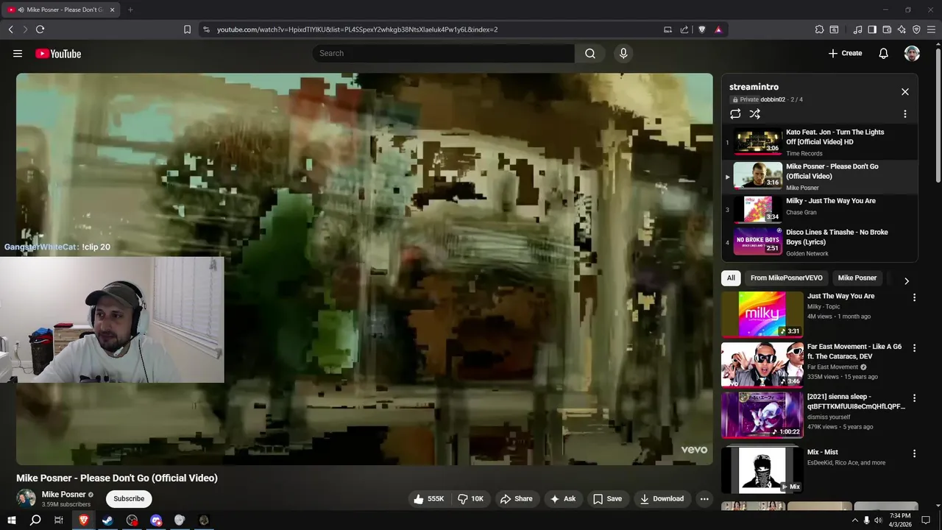
Task: Go to the YouTube home logo
Action: pos(58,53)
